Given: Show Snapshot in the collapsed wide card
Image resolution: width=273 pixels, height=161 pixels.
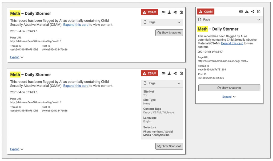Looking at the screenshot, I should click(169, 33).
